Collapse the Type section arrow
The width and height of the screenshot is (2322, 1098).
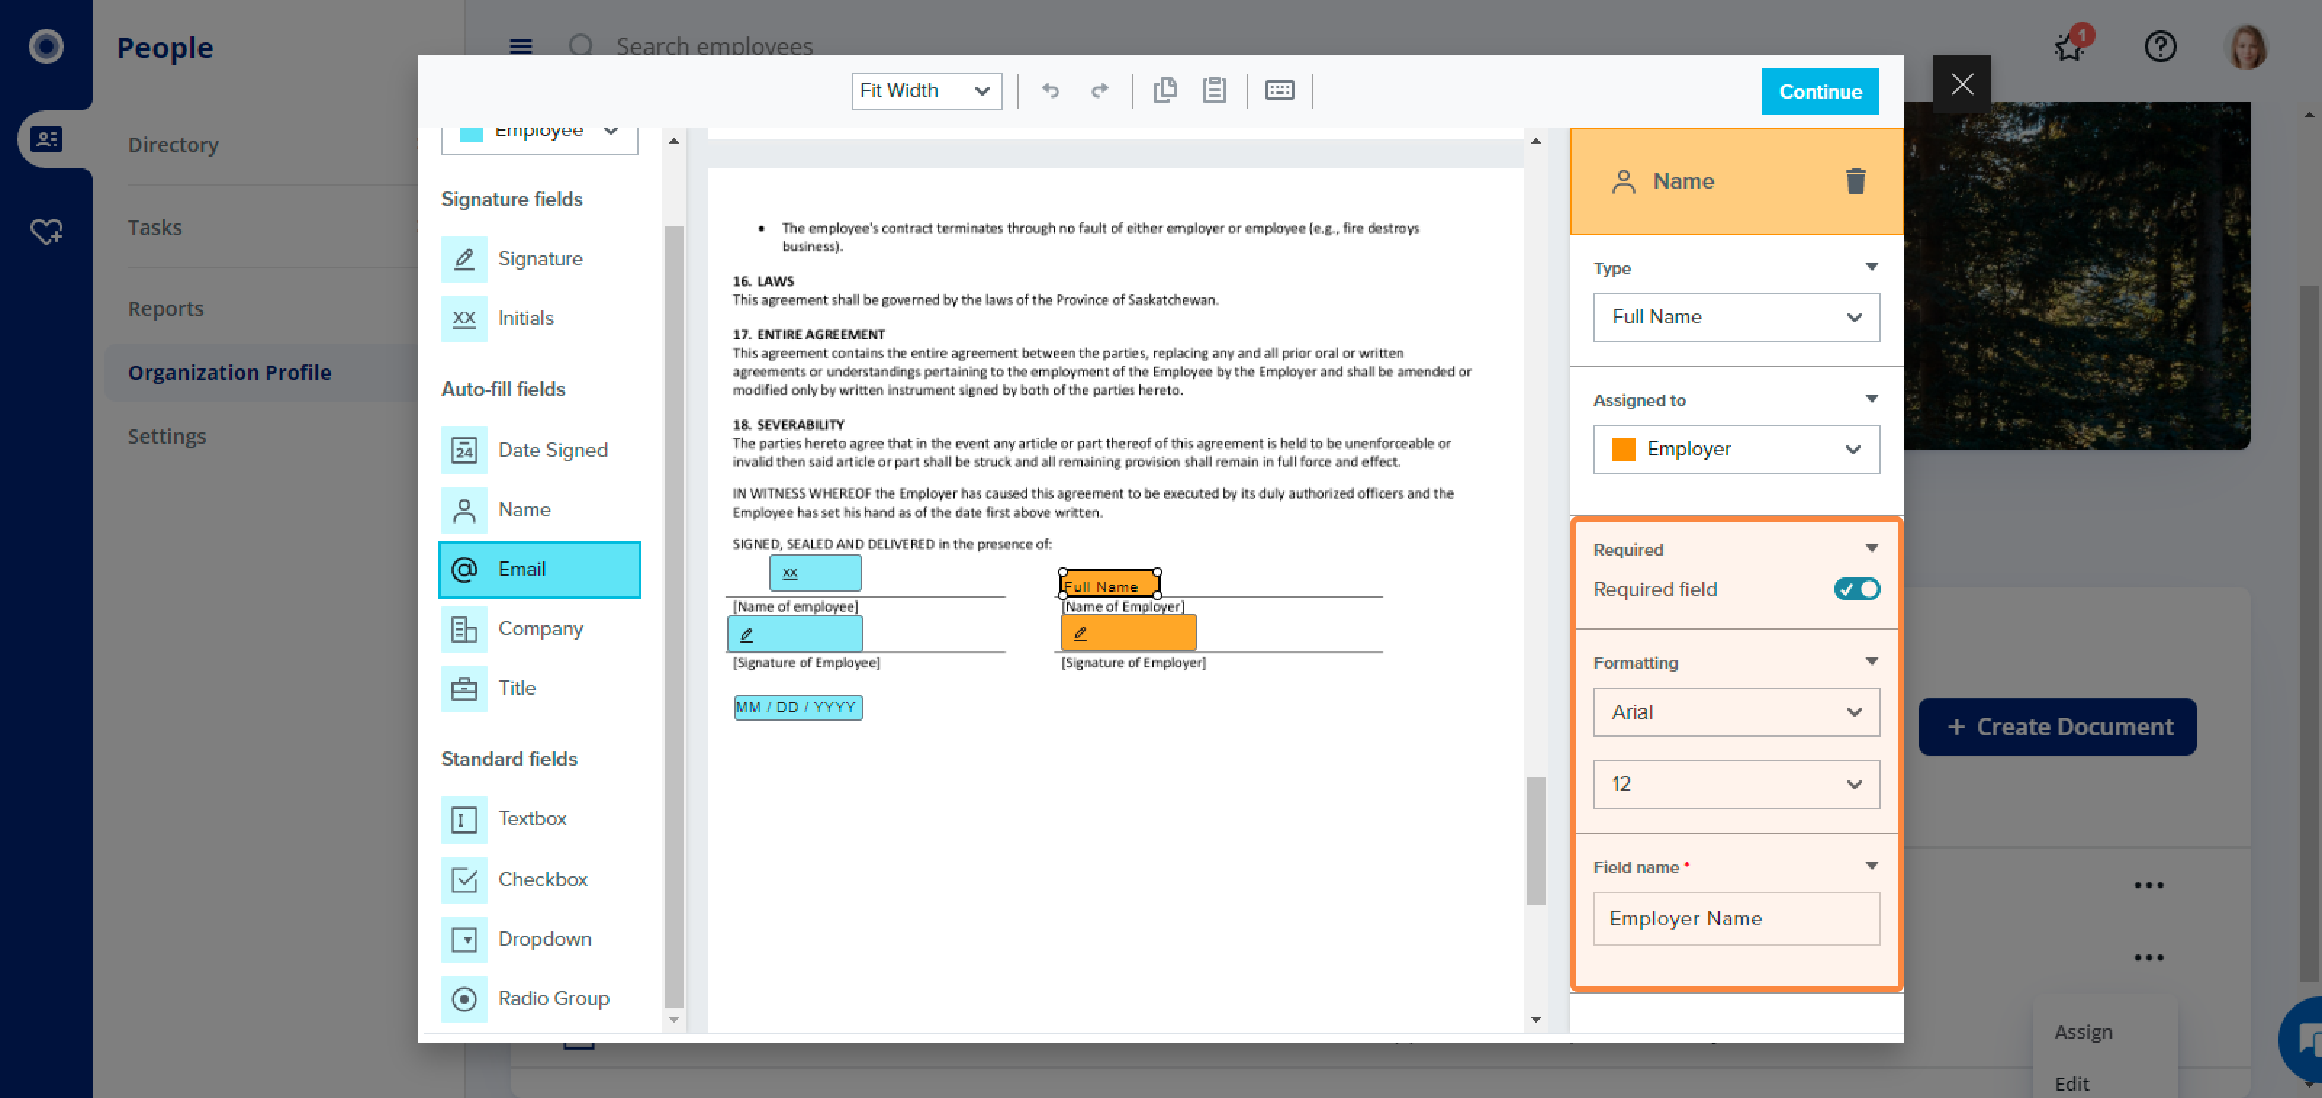point(1871,267)
